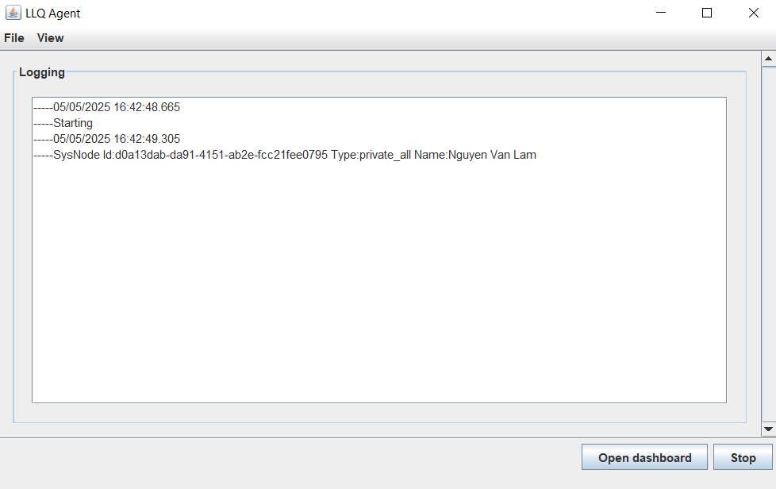
Task: Click the 16:42:48.665 timestamp log line
Action: click(107, 107)
